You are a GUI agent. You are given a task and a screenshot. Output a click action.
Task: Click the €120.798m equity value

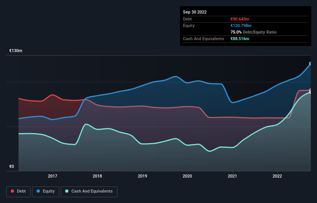point(241,25)
